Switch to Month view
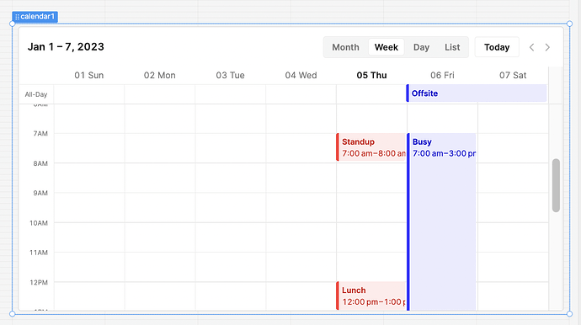This screenshot has width=581, height=325. (x=345, y=47)
